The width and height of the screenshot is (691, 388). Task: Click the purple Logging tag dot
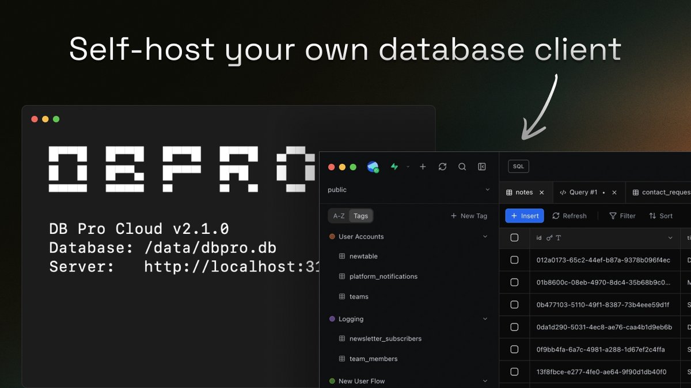[x=332, y=318]
